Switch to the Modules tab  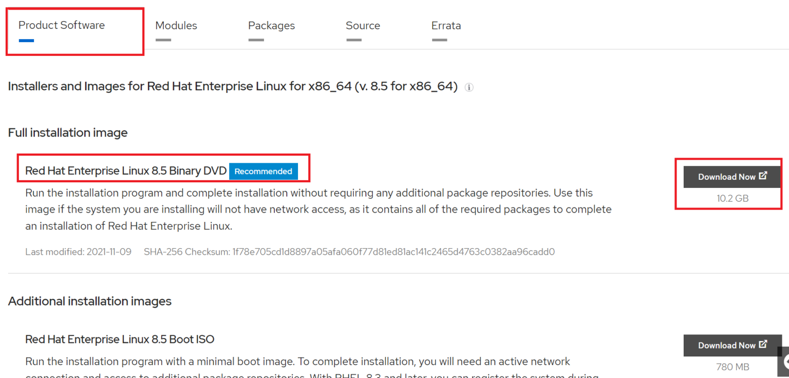tap(176, 25)
